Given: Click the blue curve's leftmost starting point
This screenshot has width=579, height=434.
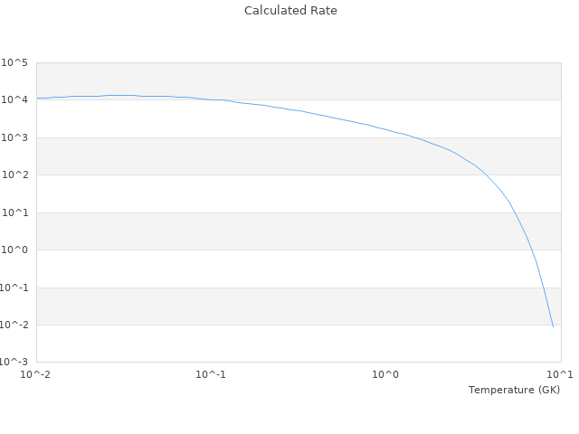Looking at the screenshot, I should tap(37, 98).
